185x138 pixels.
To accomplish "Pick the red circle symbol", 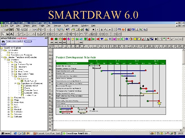I will (52, 39).
